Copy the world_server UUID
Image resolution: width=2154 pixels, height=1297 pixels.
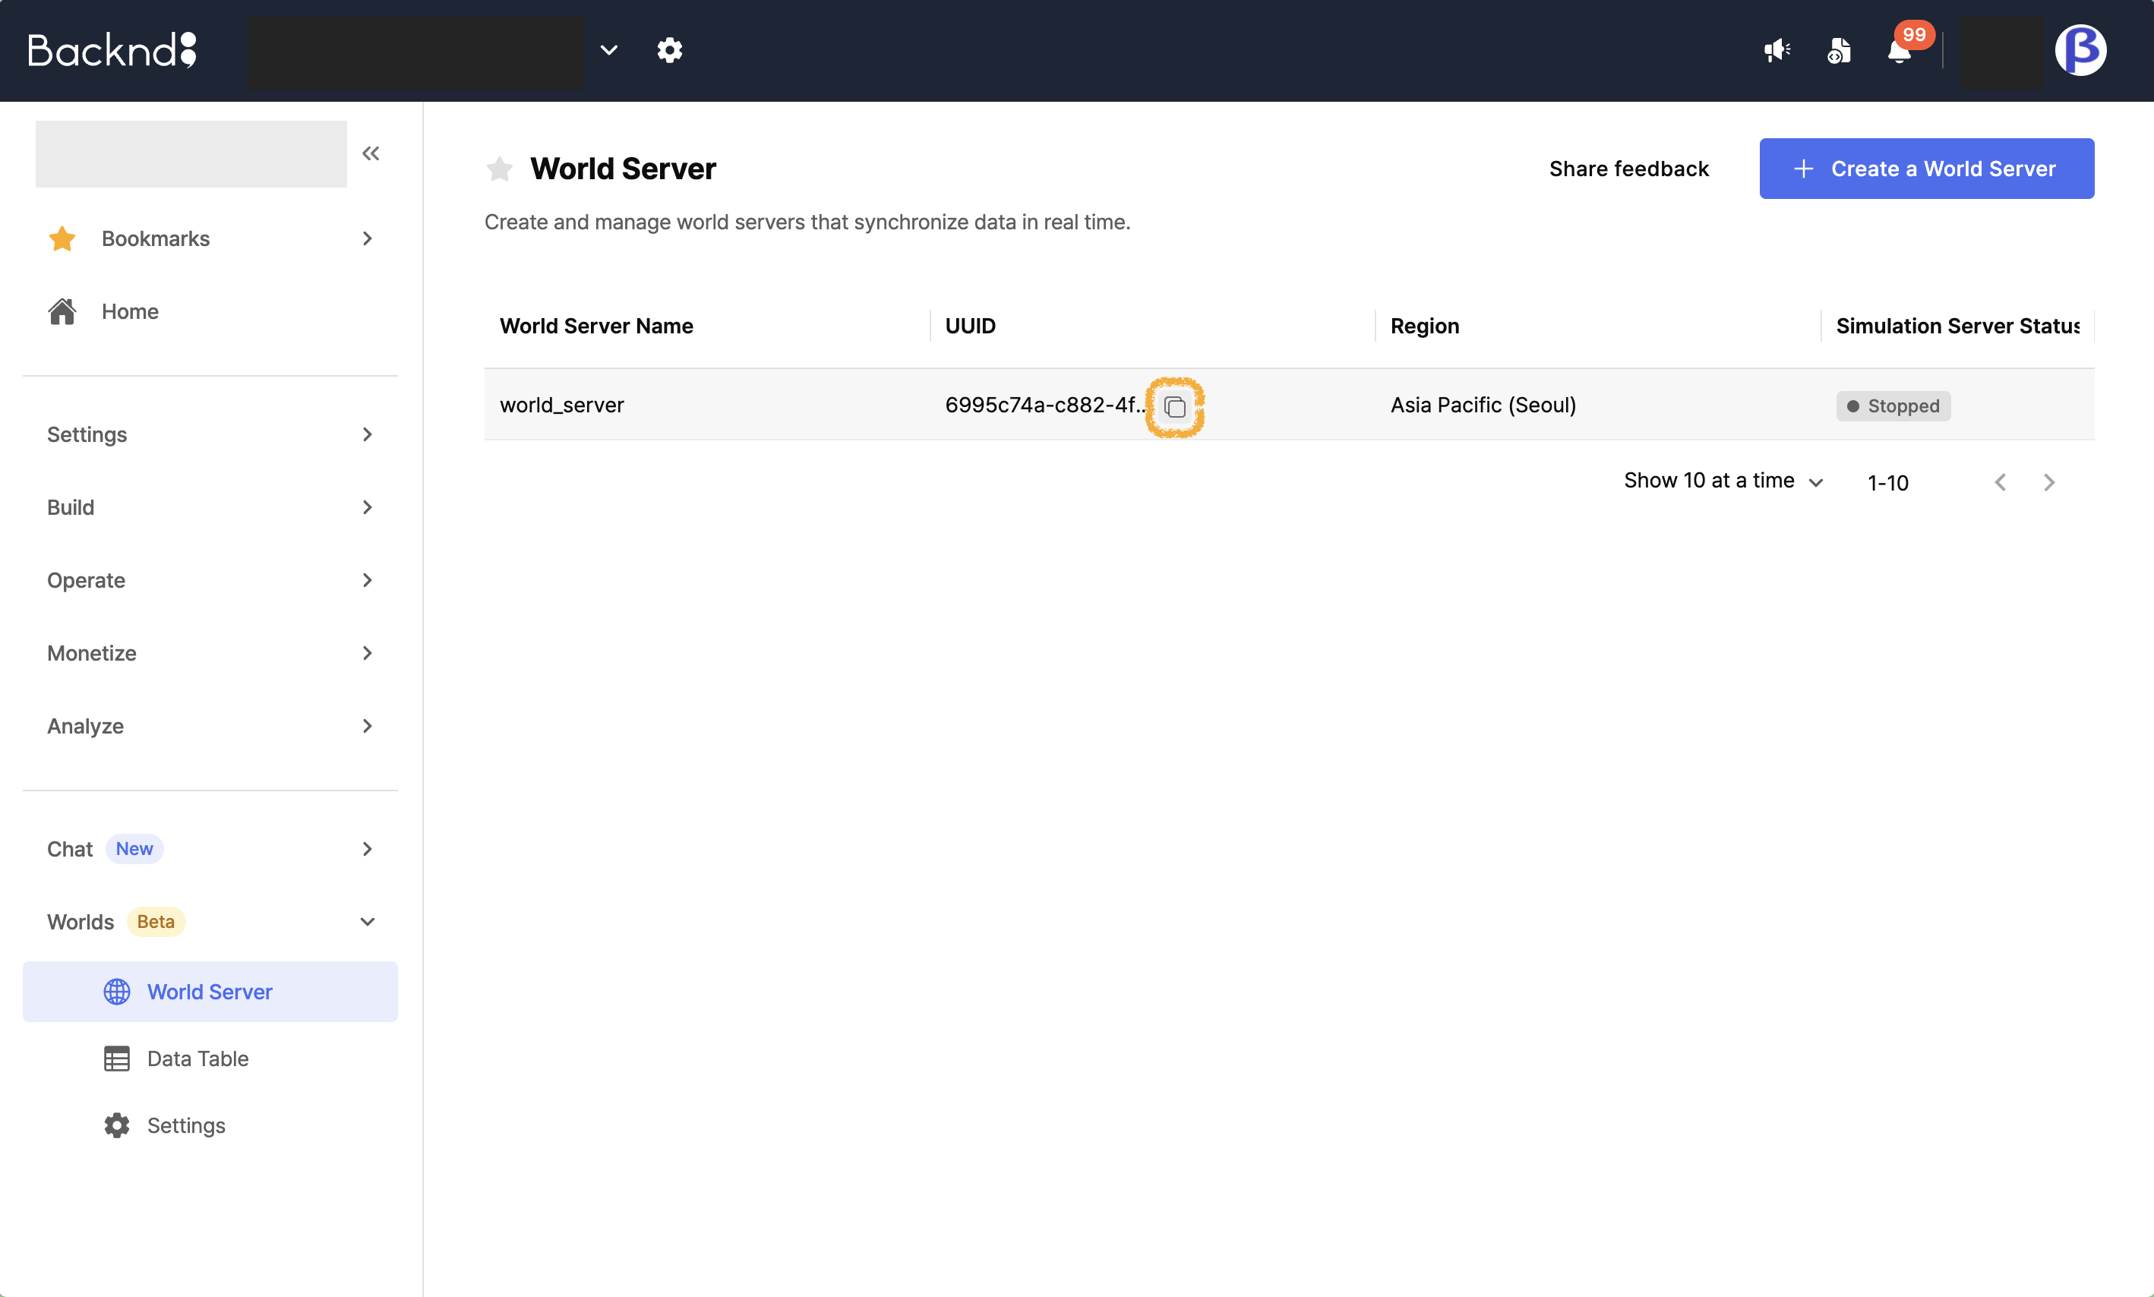(1175, 406)
